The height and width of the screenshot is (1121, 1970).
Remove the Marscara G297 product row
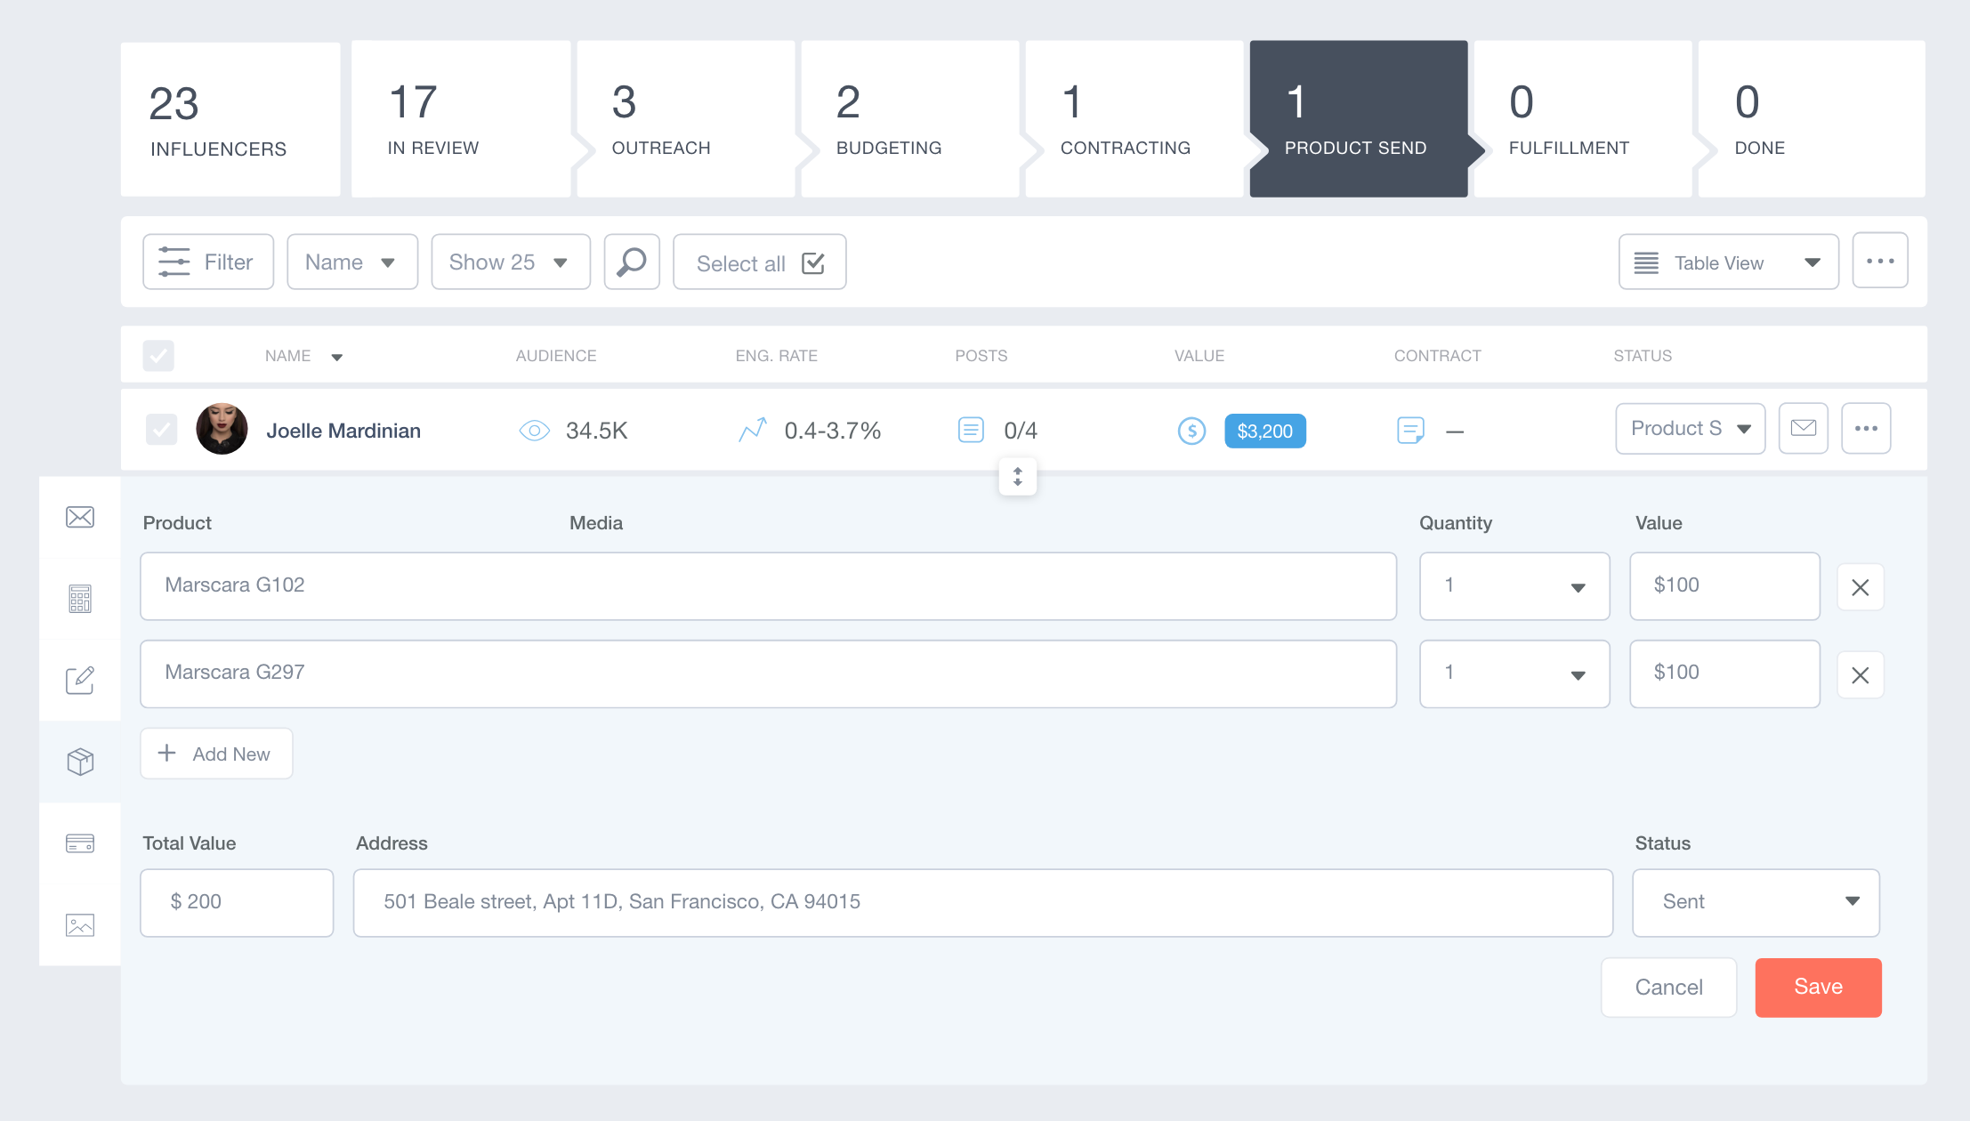click(x=1861, y=674)
